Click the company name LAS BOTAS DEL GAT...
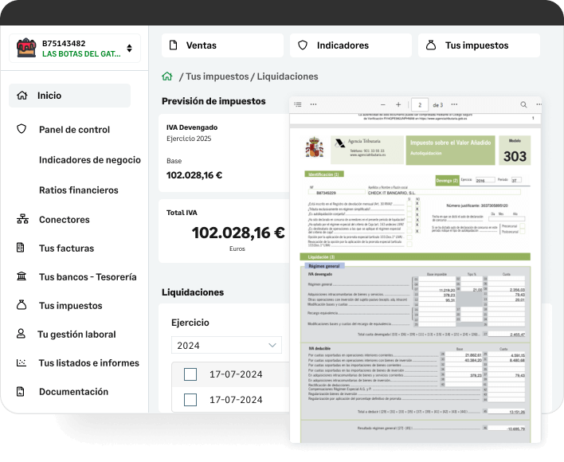Screen dimensions: 564x462 click(x=81, y=54)
